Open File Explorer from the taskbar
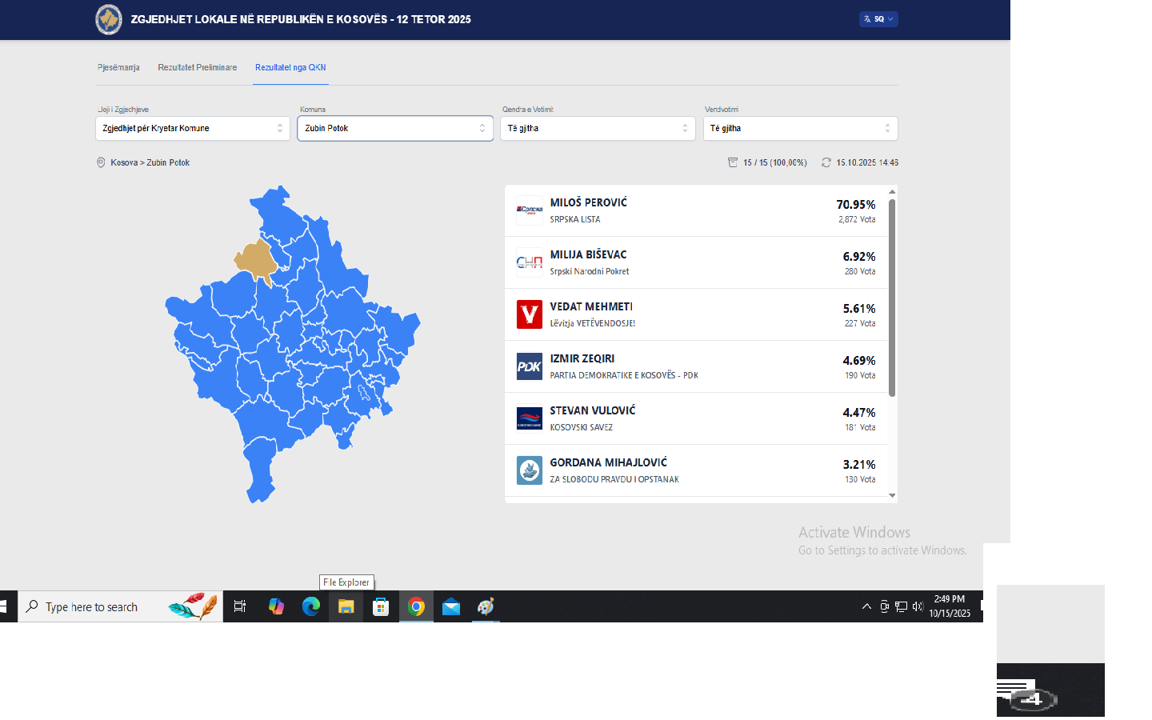The height and width of the screenshot is (720, 1152). (x=346, y=607)
